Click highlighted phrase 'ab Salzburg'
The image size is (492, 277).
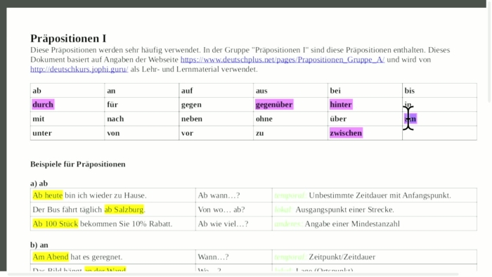click(x=124, y=210)
